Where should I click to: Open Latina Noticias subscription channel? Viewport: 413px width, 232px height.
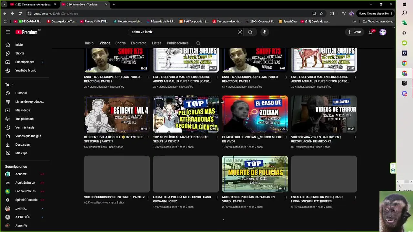[25, 191]
